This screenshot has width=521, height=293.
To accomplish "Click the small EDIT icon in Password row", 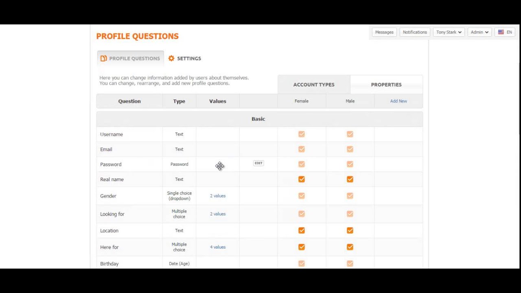I will pyautogui.click(x=258, y=163).
